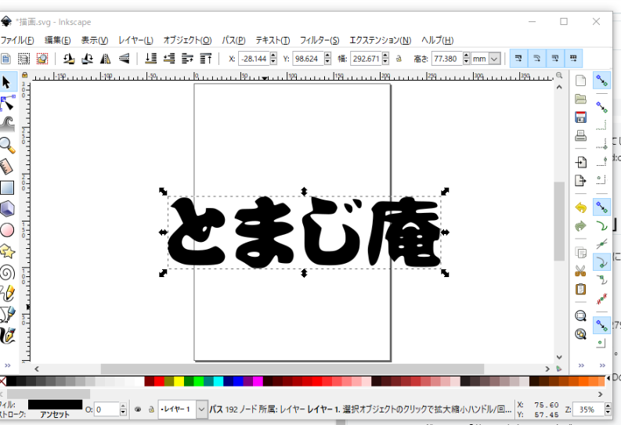Click the アンセット stroke indicator
The height and width of the screenshot is (425, 621).
pos(55,415)
